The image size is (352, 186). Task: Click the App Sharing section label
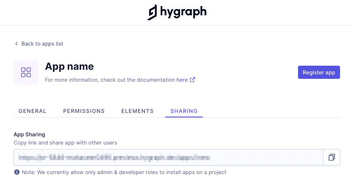29,134
